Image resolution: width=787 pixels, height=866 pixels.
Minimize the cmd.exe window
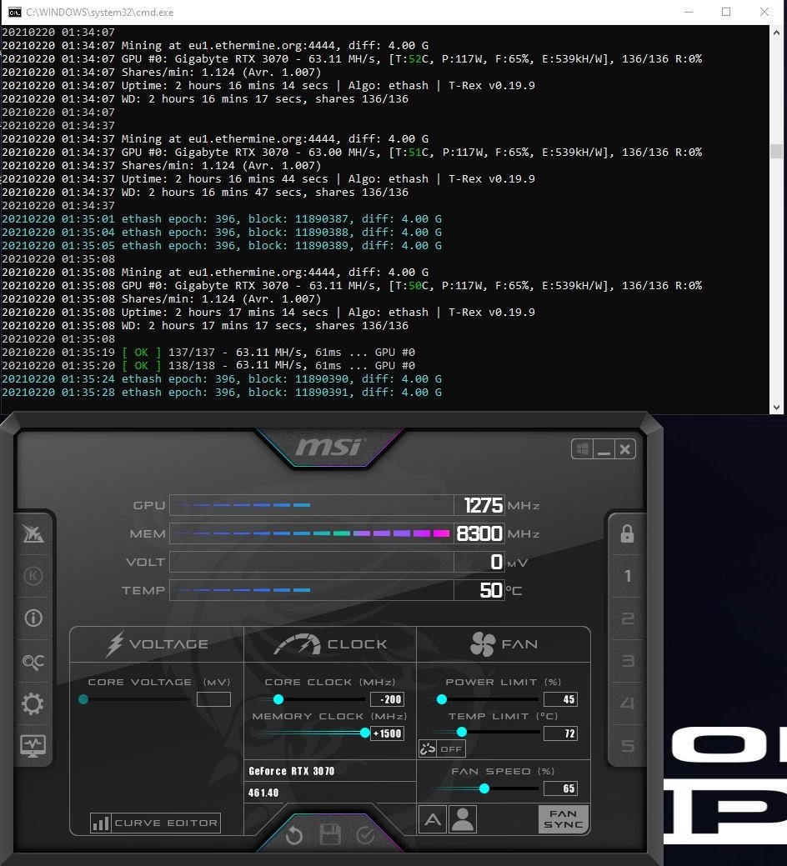coord(689,13)
